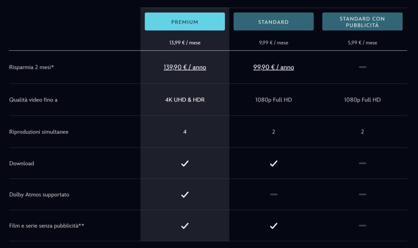Click the Download dash under Standard con pubblicità
The height and width of the screenshot is (248, 418).
pos(362,164)
